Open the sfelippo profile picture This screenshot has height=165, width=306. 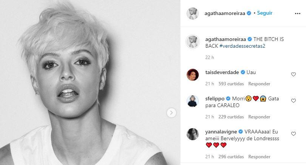coord(193,101)
